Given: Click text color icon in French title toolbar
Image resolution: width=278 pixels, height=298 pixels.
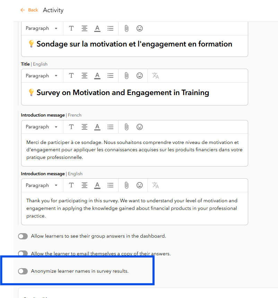Looking at the screenshot, I should pyautogui.click(x=97, y=28).
